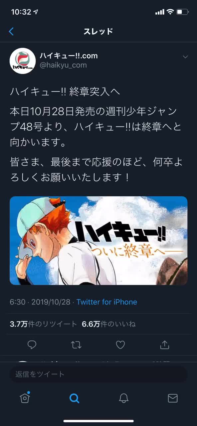Open the ハイキュー!!.com profile avatar

coord(22,61)
